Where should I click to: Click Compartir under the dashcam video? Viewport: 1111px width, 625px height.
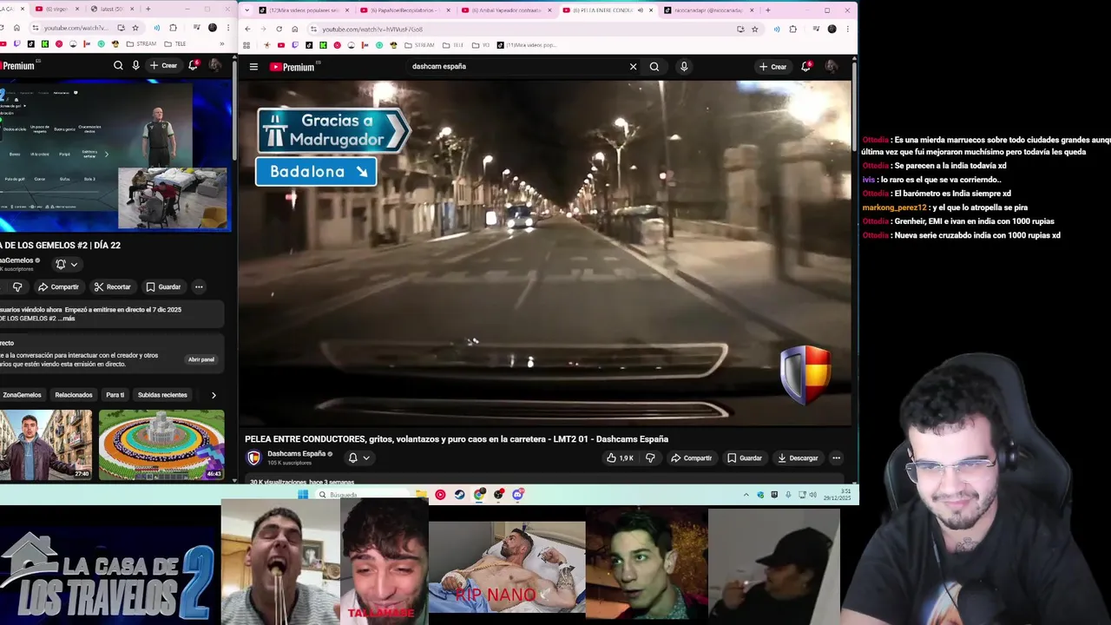point(691,458)
